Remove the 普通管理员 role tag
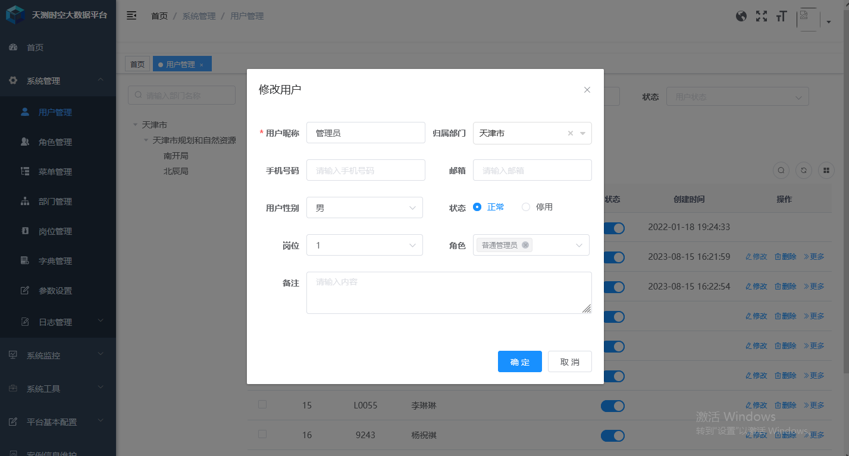The width and height of the screenshot is (849, 456). click(525, 244)
